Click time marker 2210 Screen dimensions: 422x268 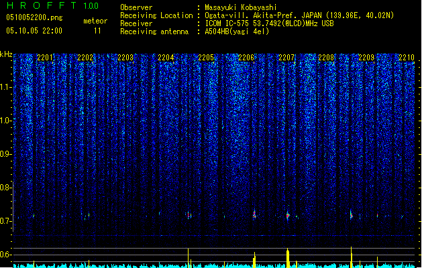point(407,58)
